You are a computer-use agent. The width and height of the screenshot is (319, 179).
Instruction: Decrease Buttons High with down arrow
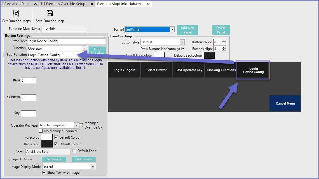[x=224, y=50]
